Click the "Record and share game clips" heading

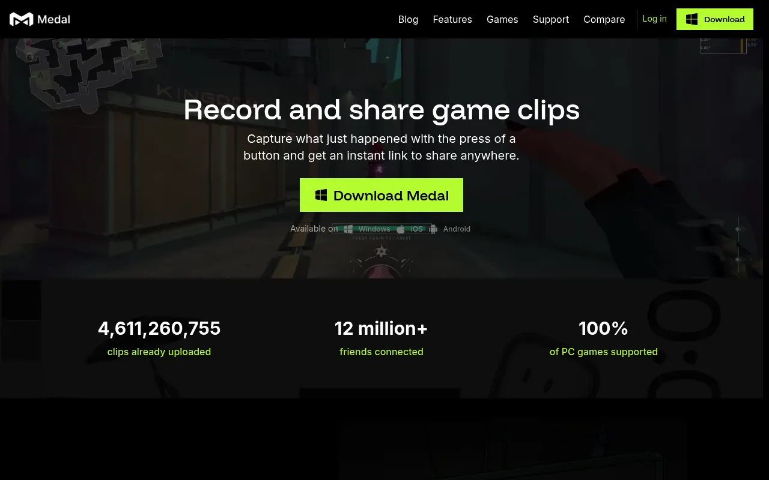point(381,110)
